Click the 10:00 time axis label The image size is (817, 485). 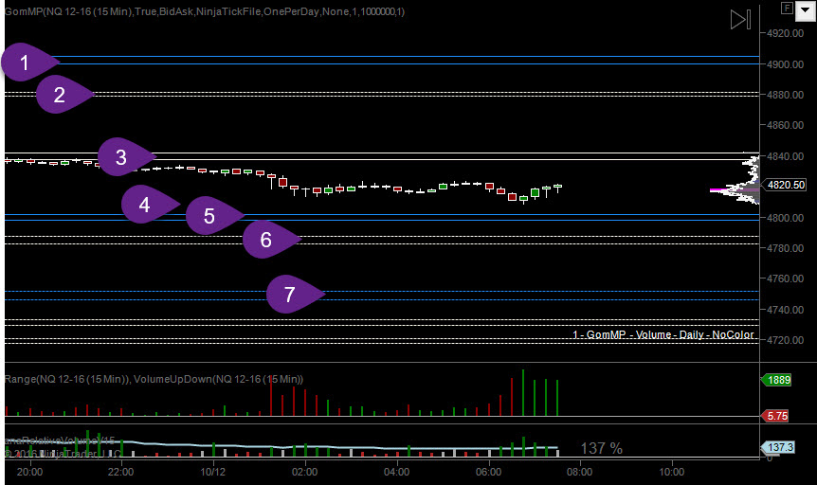[x=672, y=472]
